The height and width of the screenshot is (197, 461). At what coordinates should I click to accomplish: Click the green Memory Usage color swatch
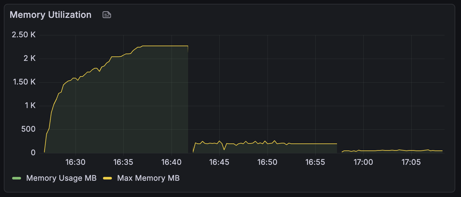(17, 178)
